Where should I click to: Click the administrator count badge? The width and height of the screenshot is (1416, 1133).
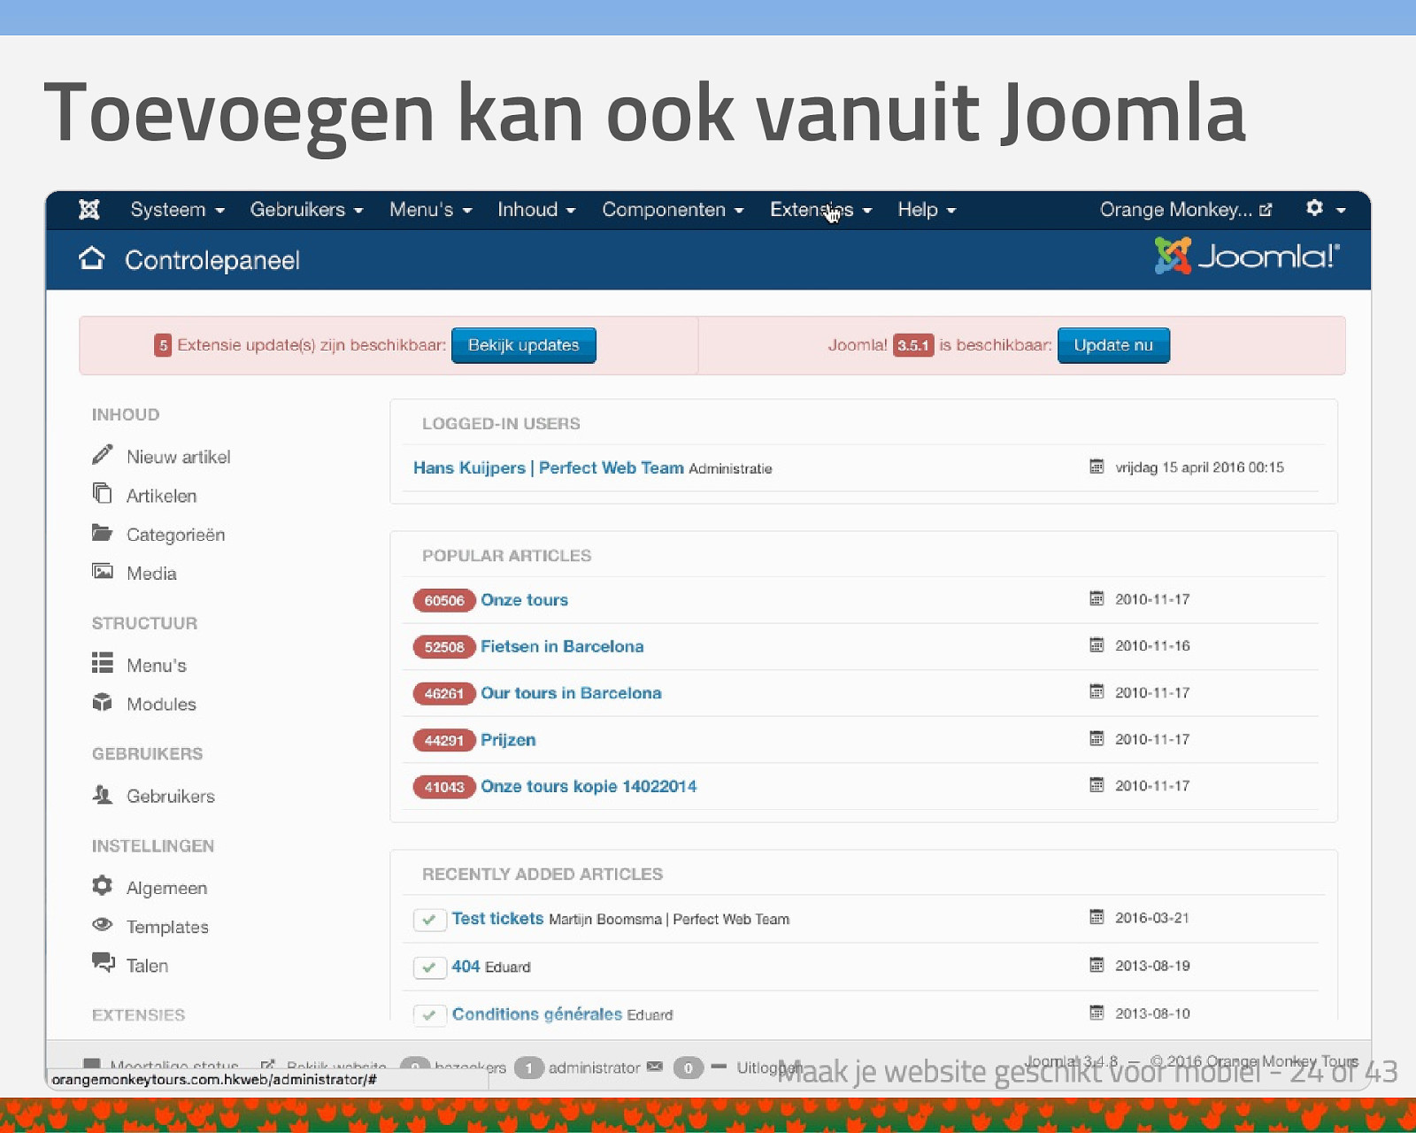pyautogui.click(x=529, y=1068)
